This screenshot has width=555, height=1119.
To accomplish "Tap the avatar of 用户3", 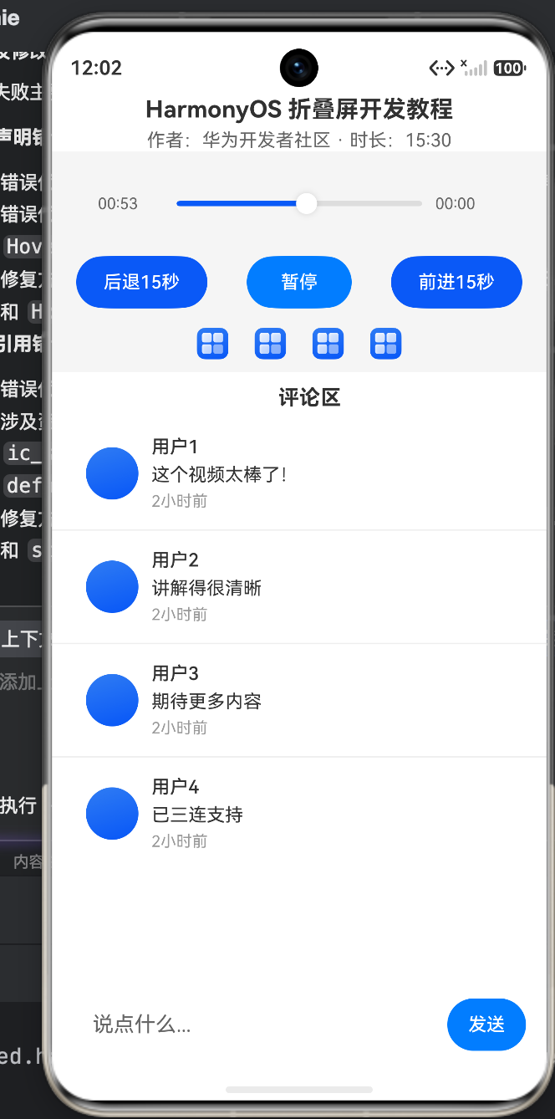I will tap(112, 700).
